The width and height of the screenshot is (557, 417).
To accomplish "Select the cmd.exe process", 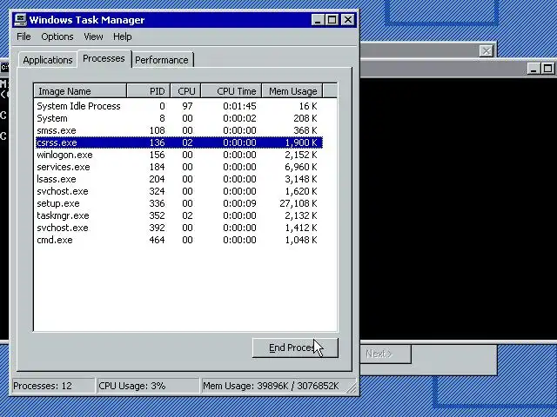I will 179,240.
